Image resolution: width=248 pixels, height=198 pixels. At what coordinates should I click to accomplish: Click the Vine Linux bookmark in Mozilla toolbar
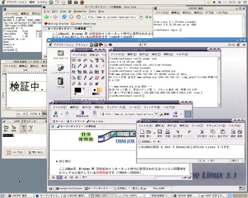[95, 121]
